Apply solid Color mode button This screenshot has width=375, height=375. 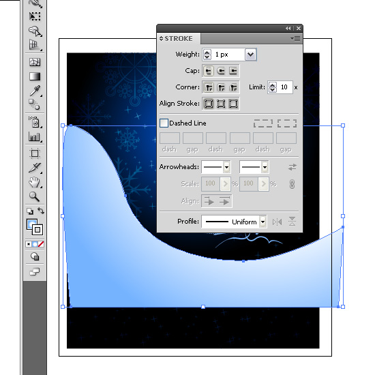[x=29, y=244]
